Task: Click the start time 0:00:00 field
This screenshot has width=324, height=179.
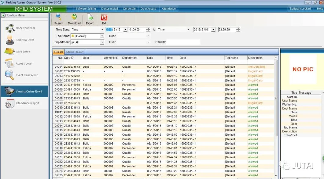Action: [x=137, y=30]
